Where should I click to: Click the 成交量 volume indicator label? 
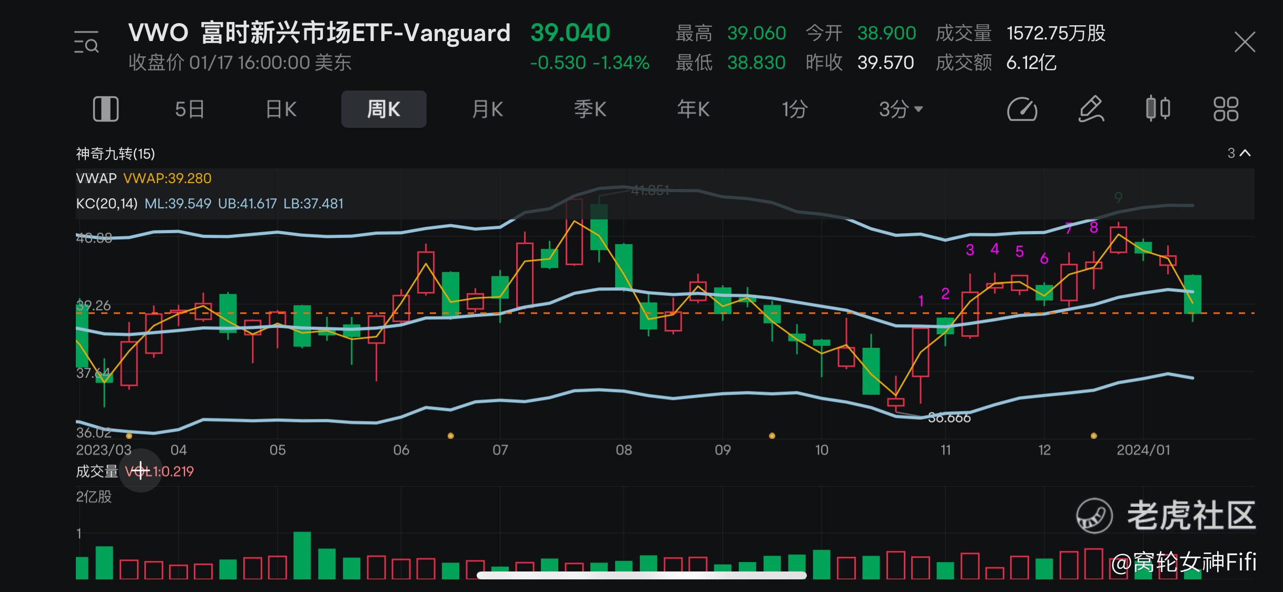pos(96,471)
